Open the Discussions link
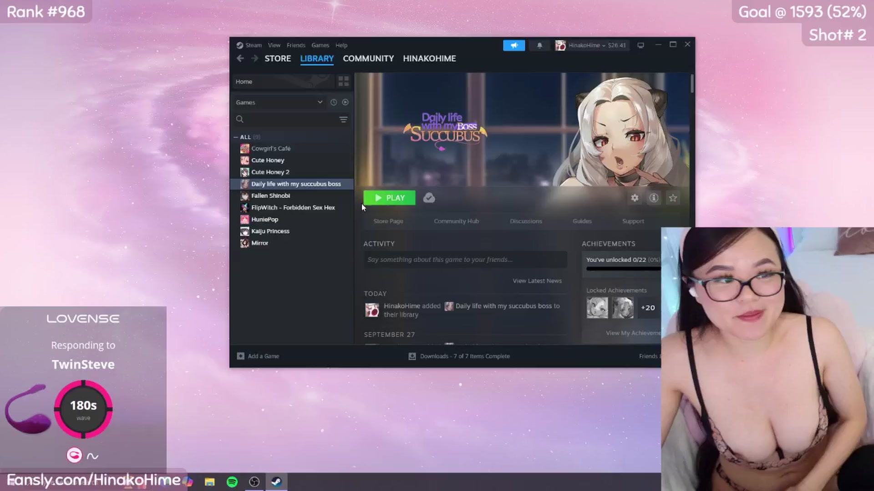 526,221
